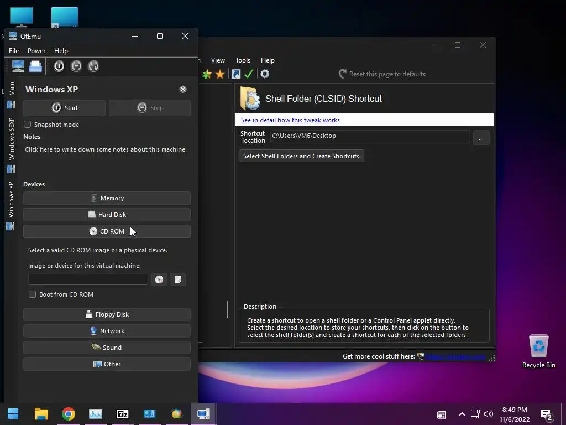Select the Windows XP vertical tab
This screenshot has height=425, width=566.
click(x=11, y=206)
